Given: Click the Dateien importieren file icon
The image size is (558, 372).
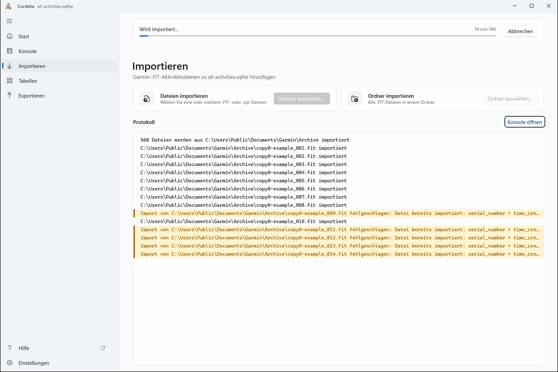Looking at the screenshot, I should (147, 99).
